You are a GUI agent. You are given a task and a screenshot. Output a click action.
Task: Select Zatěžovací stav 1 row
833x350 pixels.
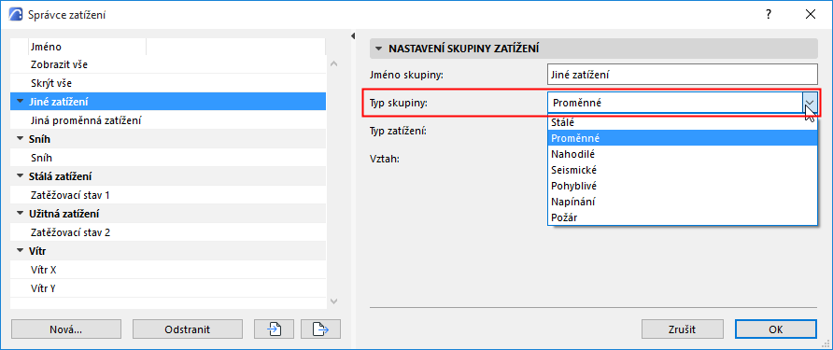tap(168, 195)
